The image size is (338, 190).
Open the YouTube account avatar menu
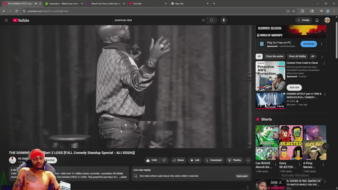point(327,20)
